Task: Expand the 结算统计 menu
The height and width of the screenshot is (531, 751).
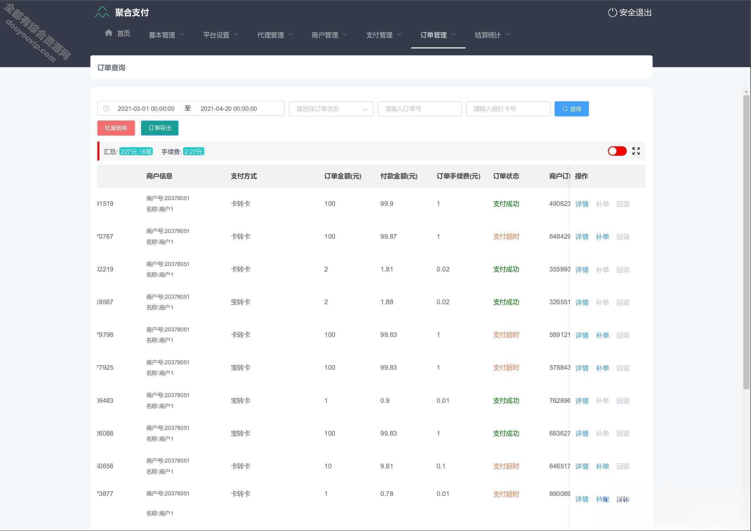Action: [492, 35]
